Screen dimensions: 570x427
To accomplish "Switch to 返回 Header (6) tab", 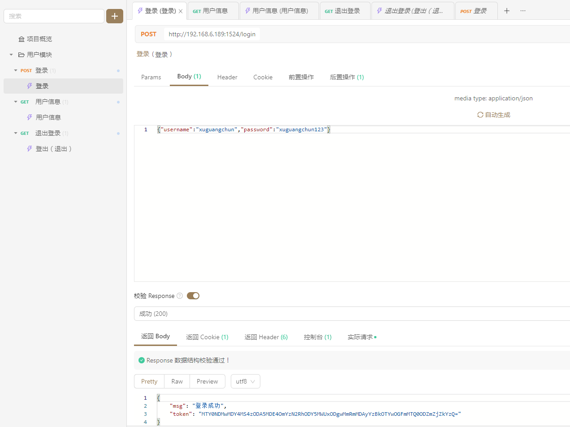I will 266,337.
